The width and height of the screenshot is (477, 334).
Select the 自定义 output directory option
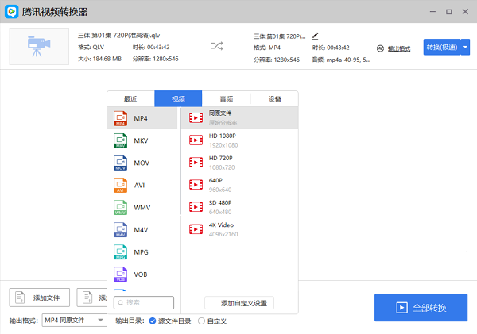point(201,321)
